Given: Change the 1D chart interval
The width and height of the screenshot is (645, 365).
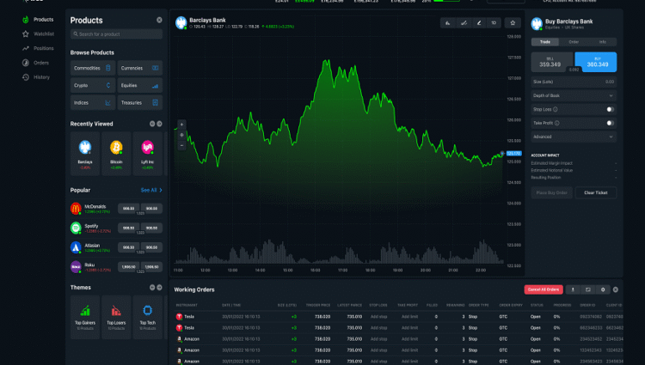Looking at the screenshot, I should pyautogui.click(x=494, y=23).
